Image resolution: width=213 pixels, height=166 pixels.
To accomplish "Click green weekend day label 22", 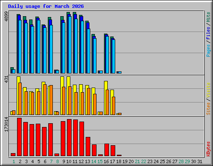I will point(144,161).
